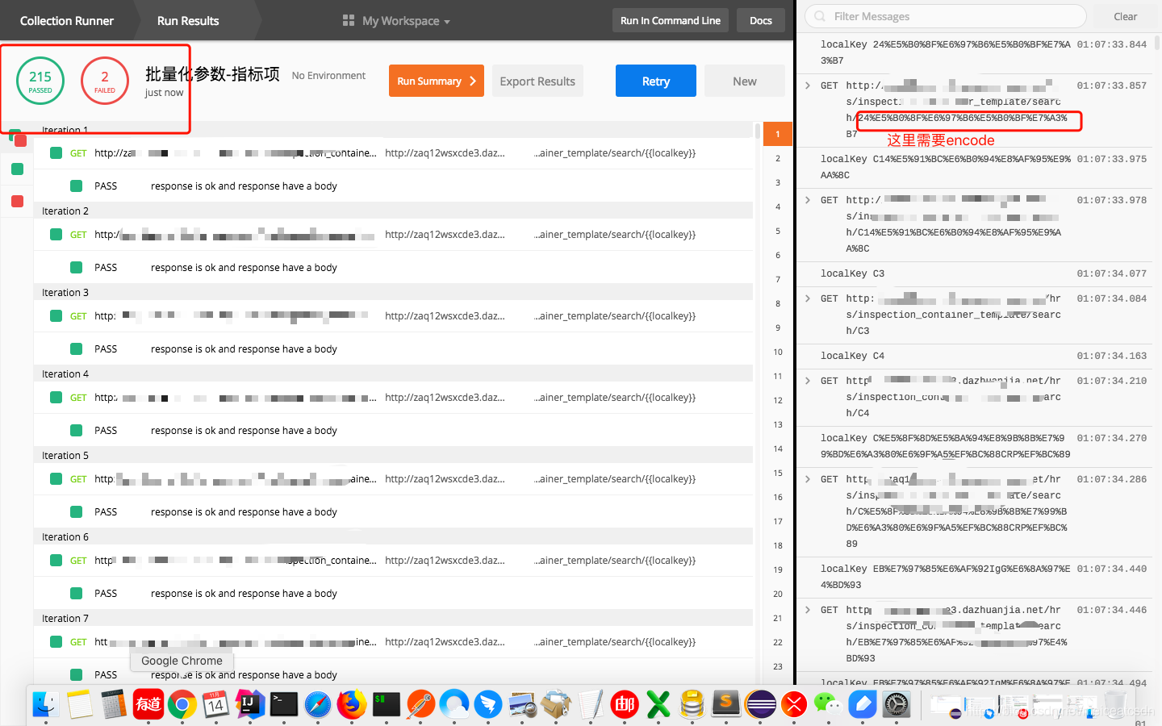Select the Run Results tab

pyautogui.click(x=188, y=21)
